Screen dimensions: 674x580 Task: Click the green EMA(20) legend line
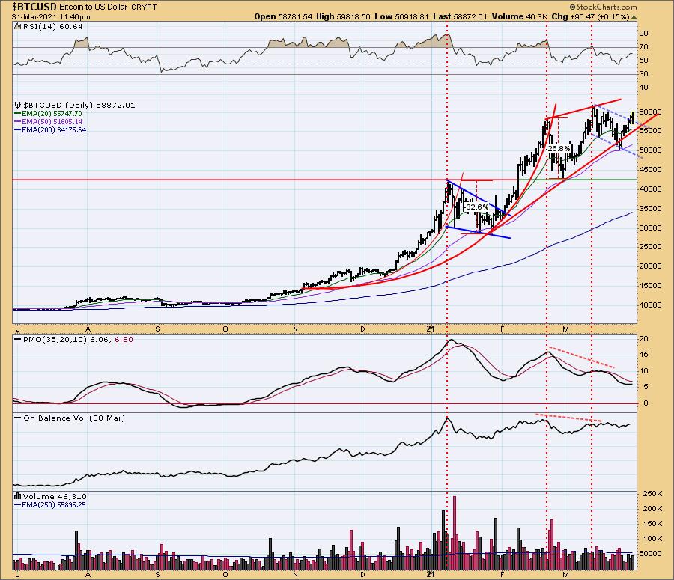point(18,114)
